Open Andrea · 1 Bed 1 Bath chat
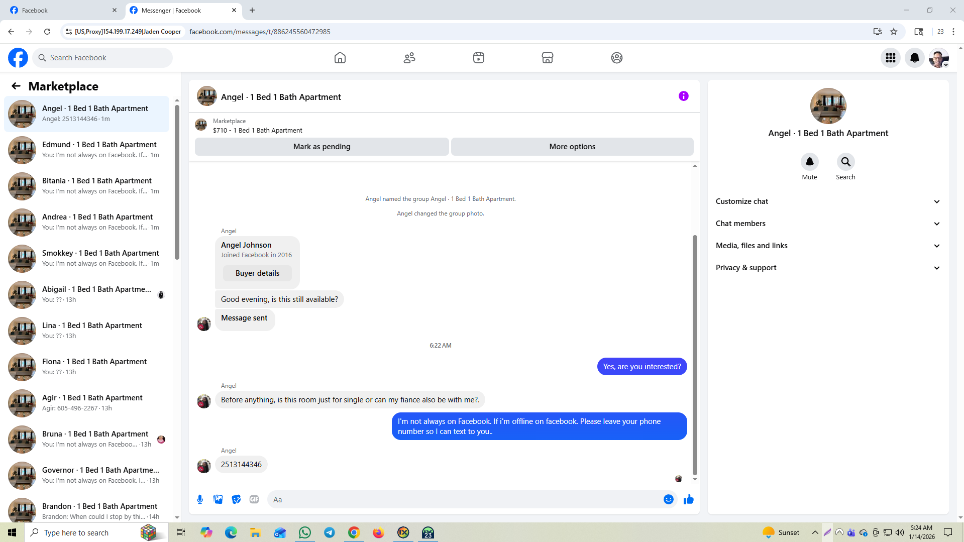964x542 pixels. point(86,223)
